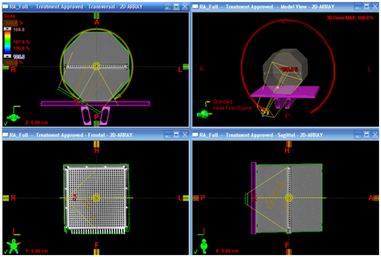Click the Z: 0.00 cm slice position label
381x257 pixels.
(x=36, y=123)
